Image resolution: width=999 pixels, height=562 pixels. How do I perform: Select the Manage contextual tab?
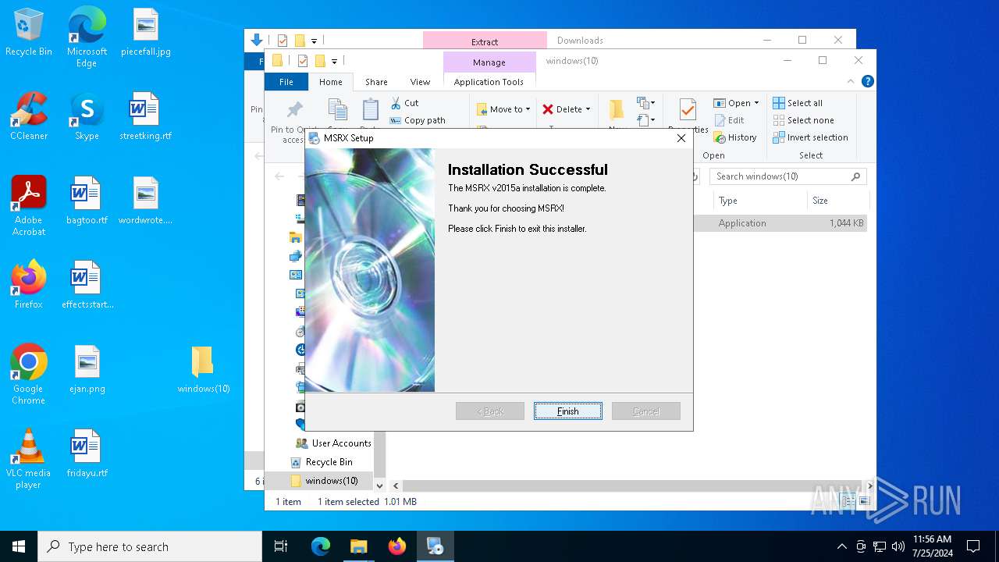click(x=489, y=62)
